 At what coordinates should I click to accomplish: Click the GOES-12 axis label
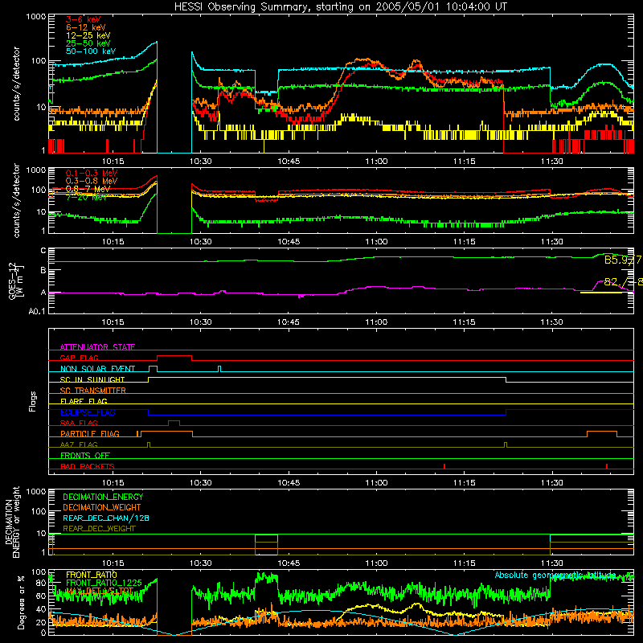[15, 281]
